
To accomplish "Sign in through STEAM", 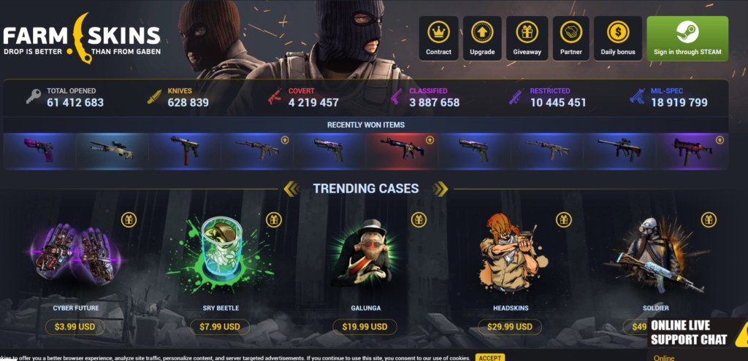I will [x=687, y=39].
